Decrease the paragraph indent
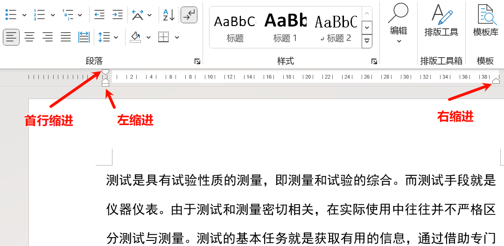This screenshot has width=504, height=246. coord(99,15)
